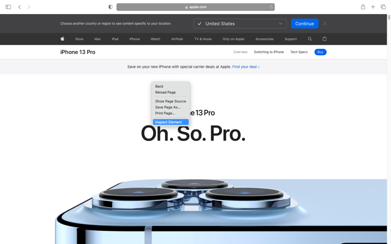Reload the page via address bar icon

(x=271, y=7)
